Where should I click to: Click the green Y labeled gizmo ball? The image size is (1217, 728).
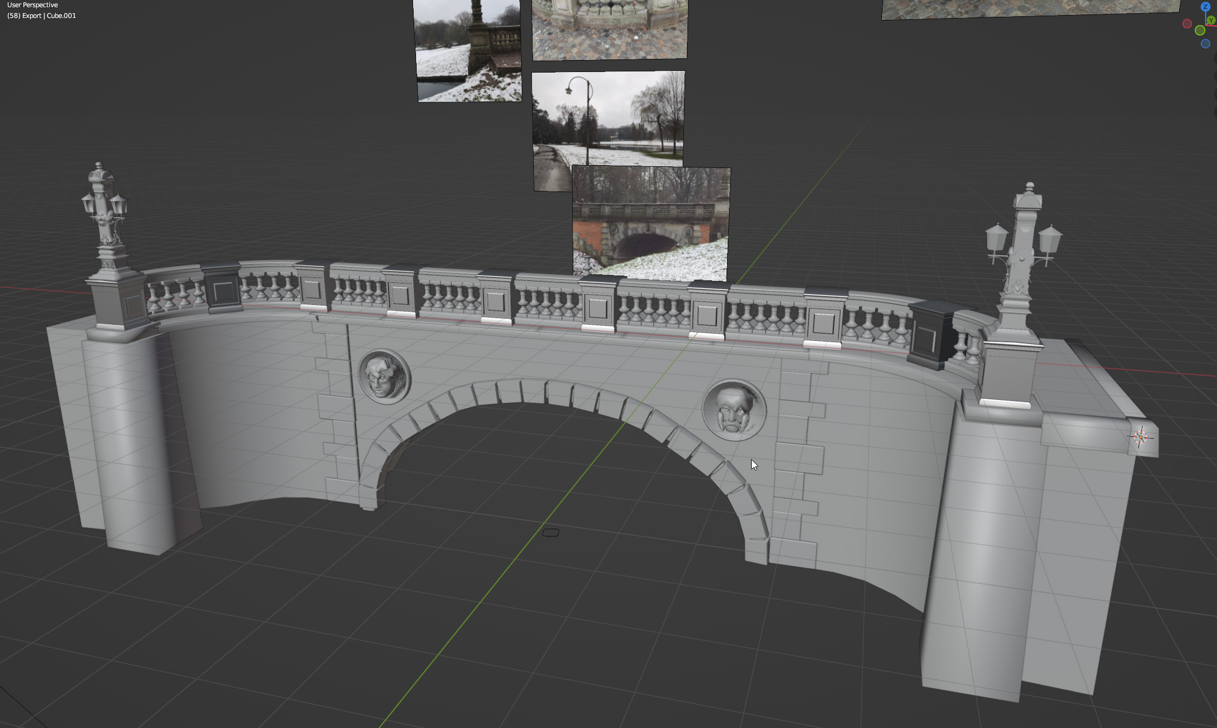[1212, 21]
